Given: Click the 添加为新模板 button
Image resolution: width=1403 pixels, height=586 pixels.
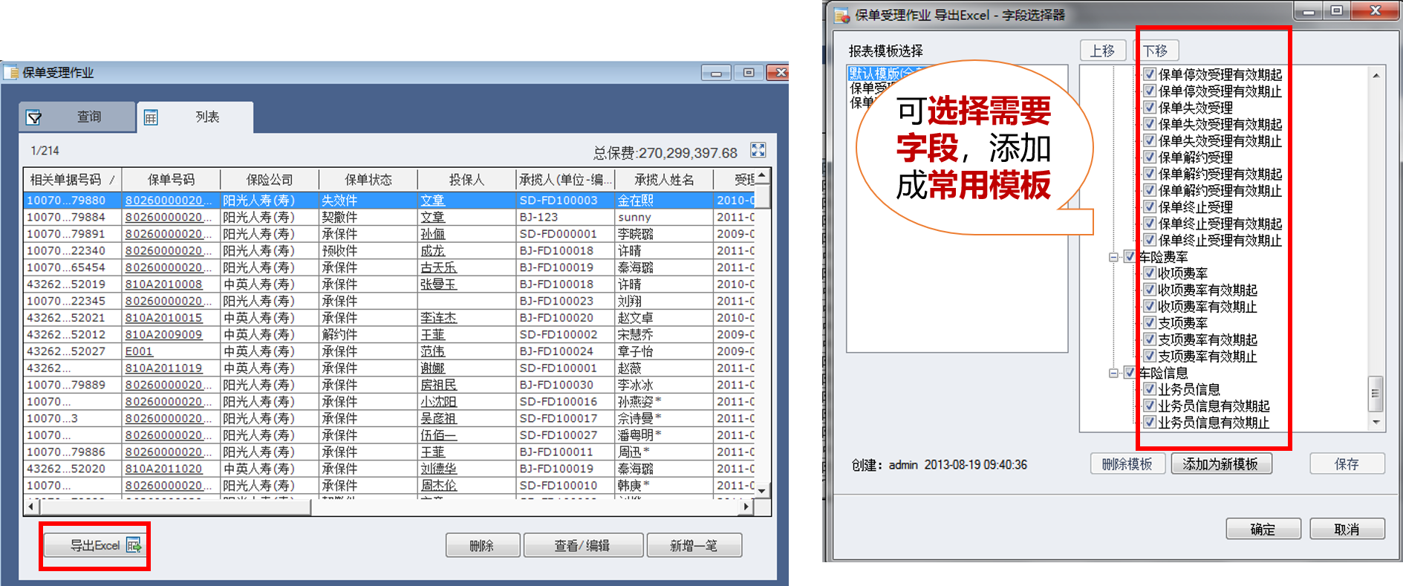Looking at the screenshot, I should (x=1220, y=464).
